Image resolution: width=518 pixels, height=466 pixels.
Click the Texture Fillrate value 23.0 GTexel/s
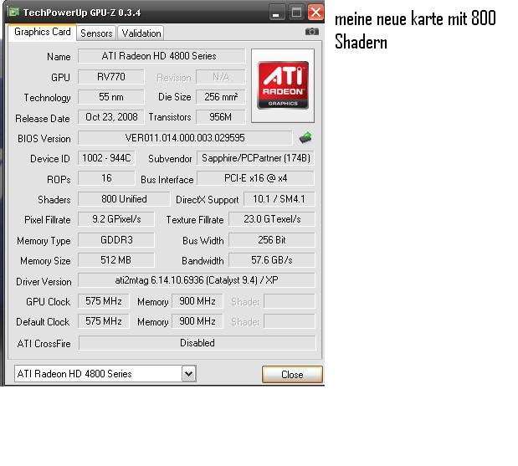(272, 219)
